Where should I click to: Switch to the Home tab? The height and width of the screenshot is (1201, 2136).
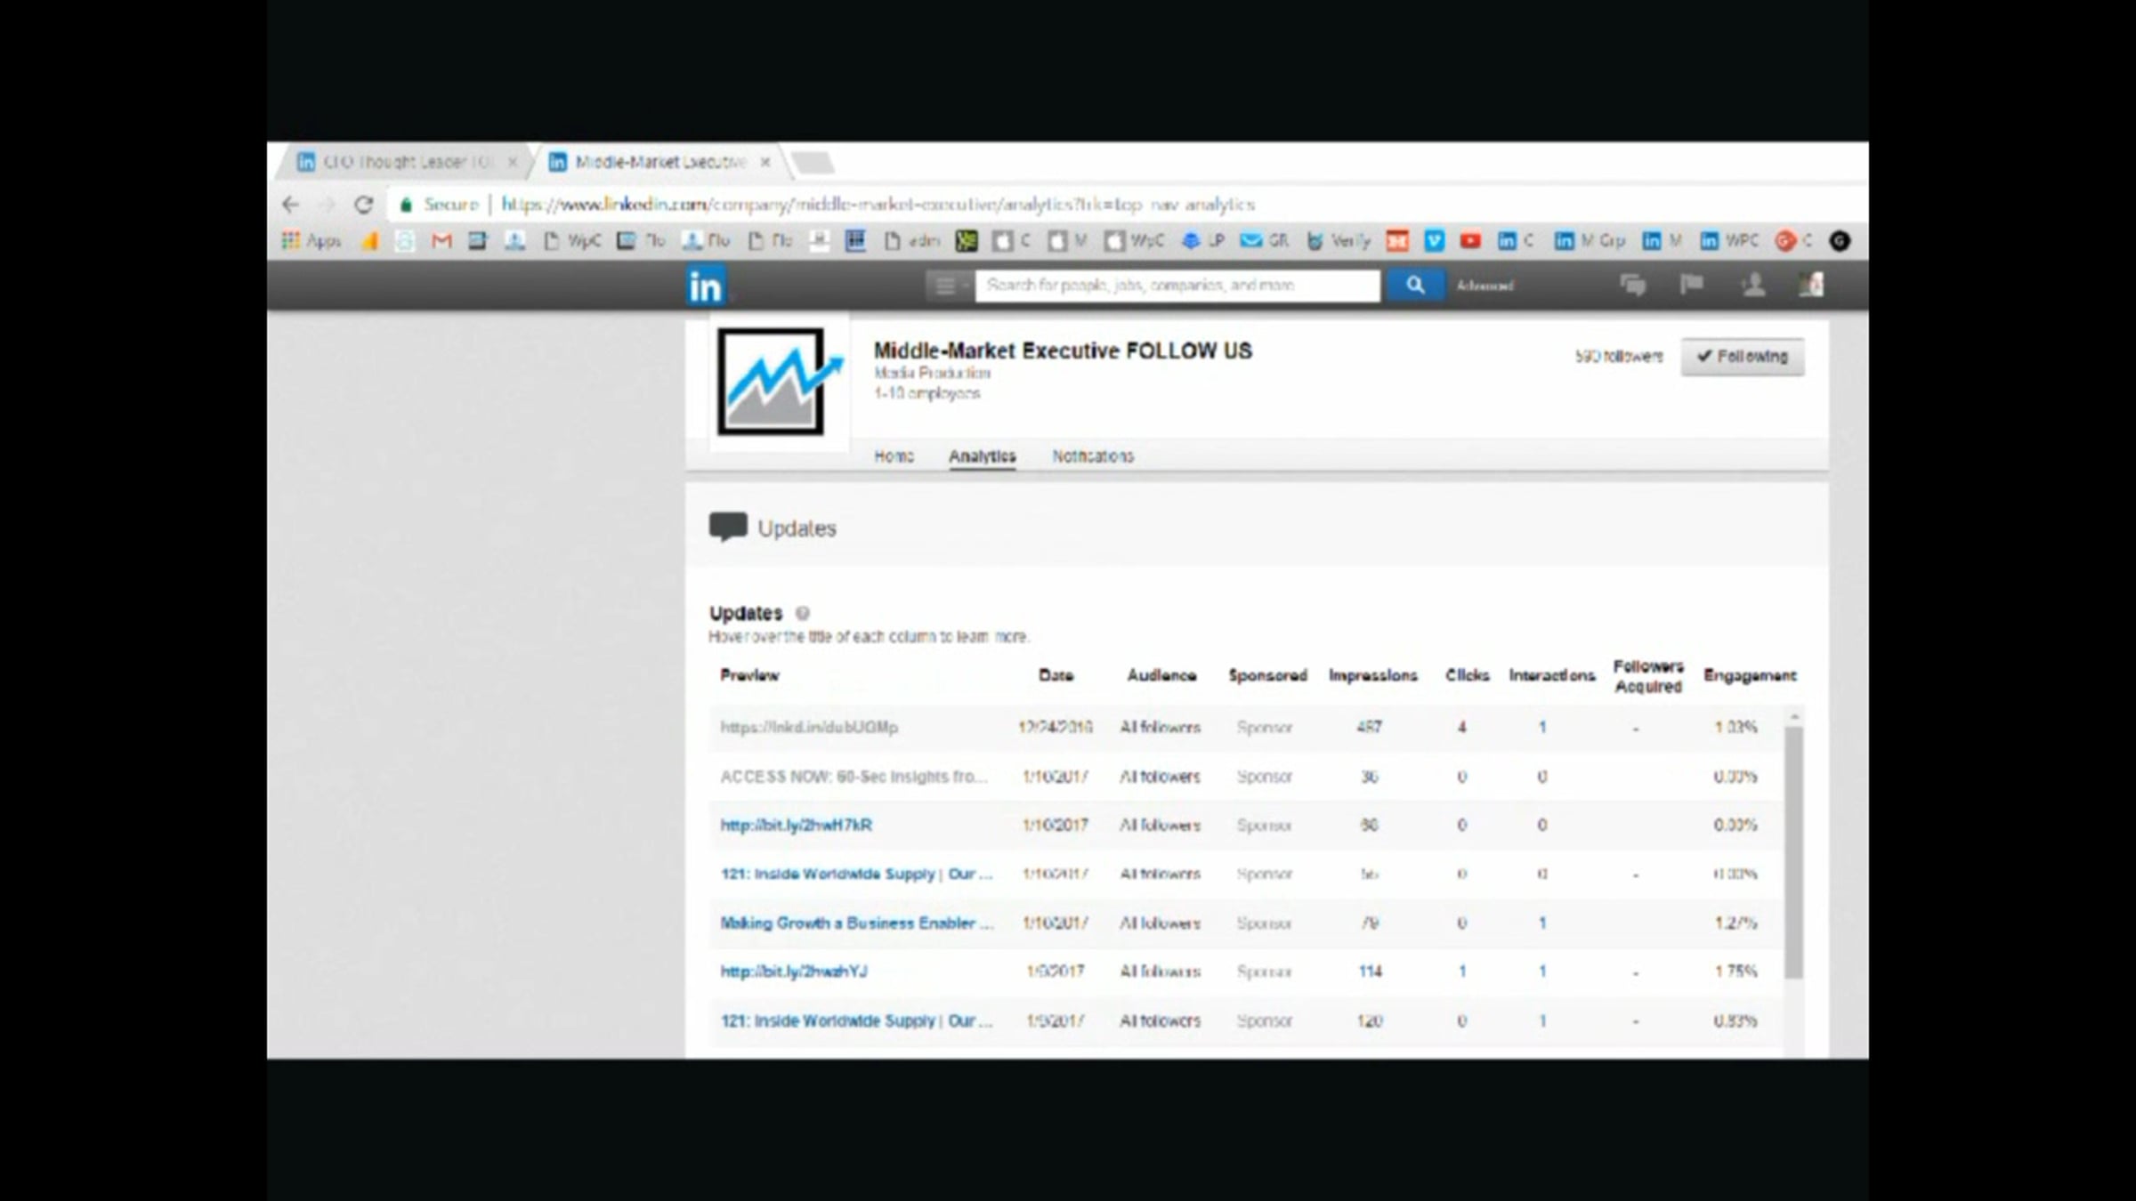(x=893, y=456)
